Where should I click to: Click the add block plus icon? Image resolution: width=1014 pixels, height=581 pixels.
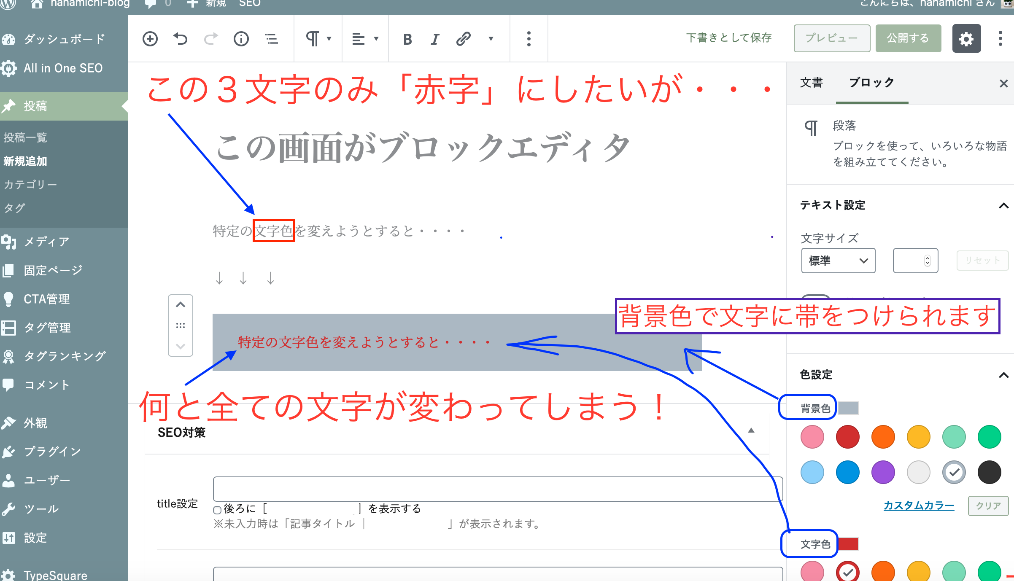pos(150,39)
